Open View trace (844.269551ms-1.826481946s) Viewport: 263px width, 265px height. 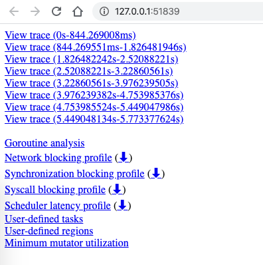click(x=96, y=47)
